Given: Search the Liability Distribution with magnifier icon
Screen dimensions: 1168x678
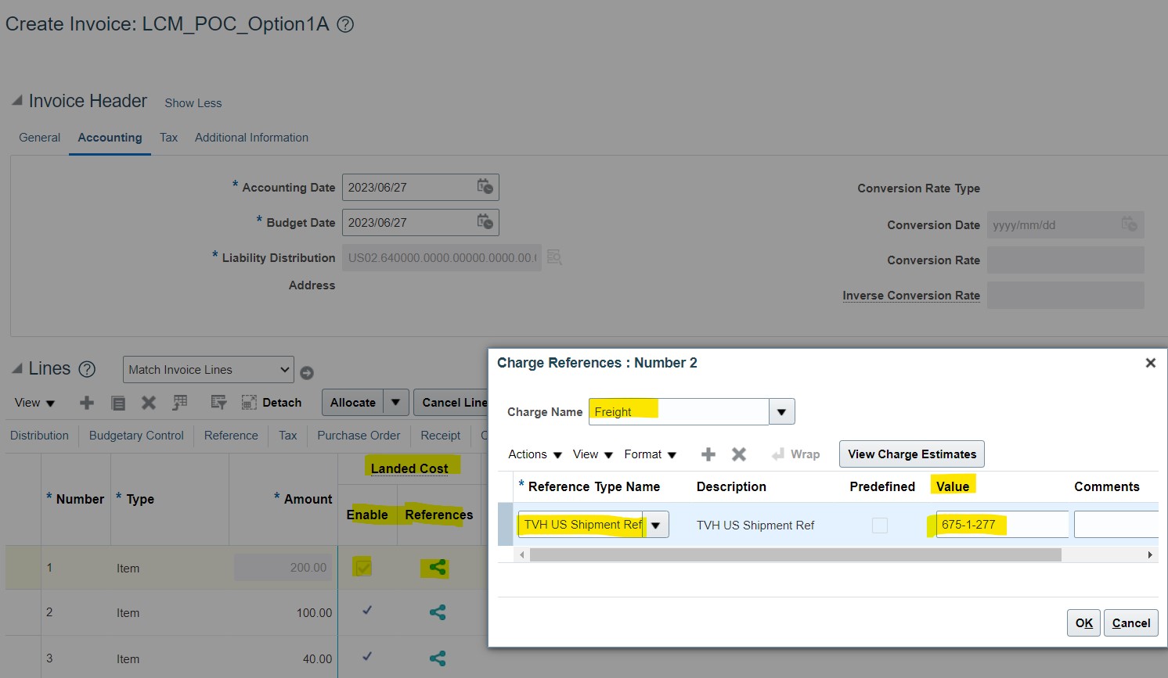Looking at the screenshot, I should pos(554,257).
